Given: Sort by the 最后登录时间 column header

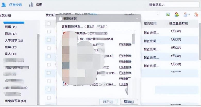Looking at the screenshot, I should (x=179, y=23).
